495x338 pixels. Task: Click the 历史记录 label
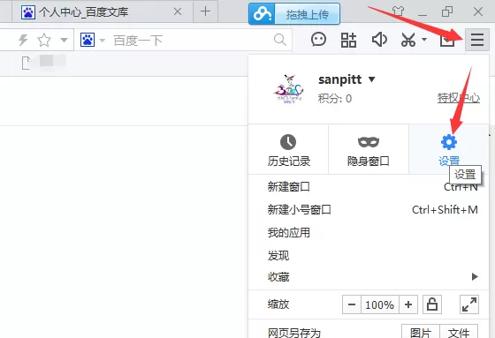(x=289, y=161)
